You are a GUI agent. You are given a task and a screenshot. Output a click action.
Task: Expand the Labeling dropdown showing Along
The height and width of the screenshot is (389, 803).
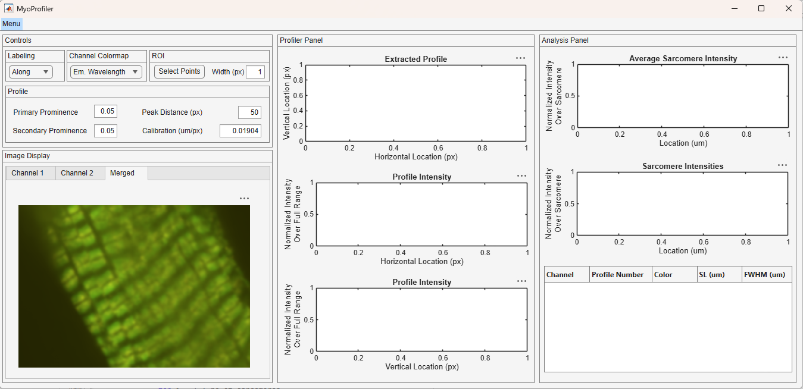[31, 72]
